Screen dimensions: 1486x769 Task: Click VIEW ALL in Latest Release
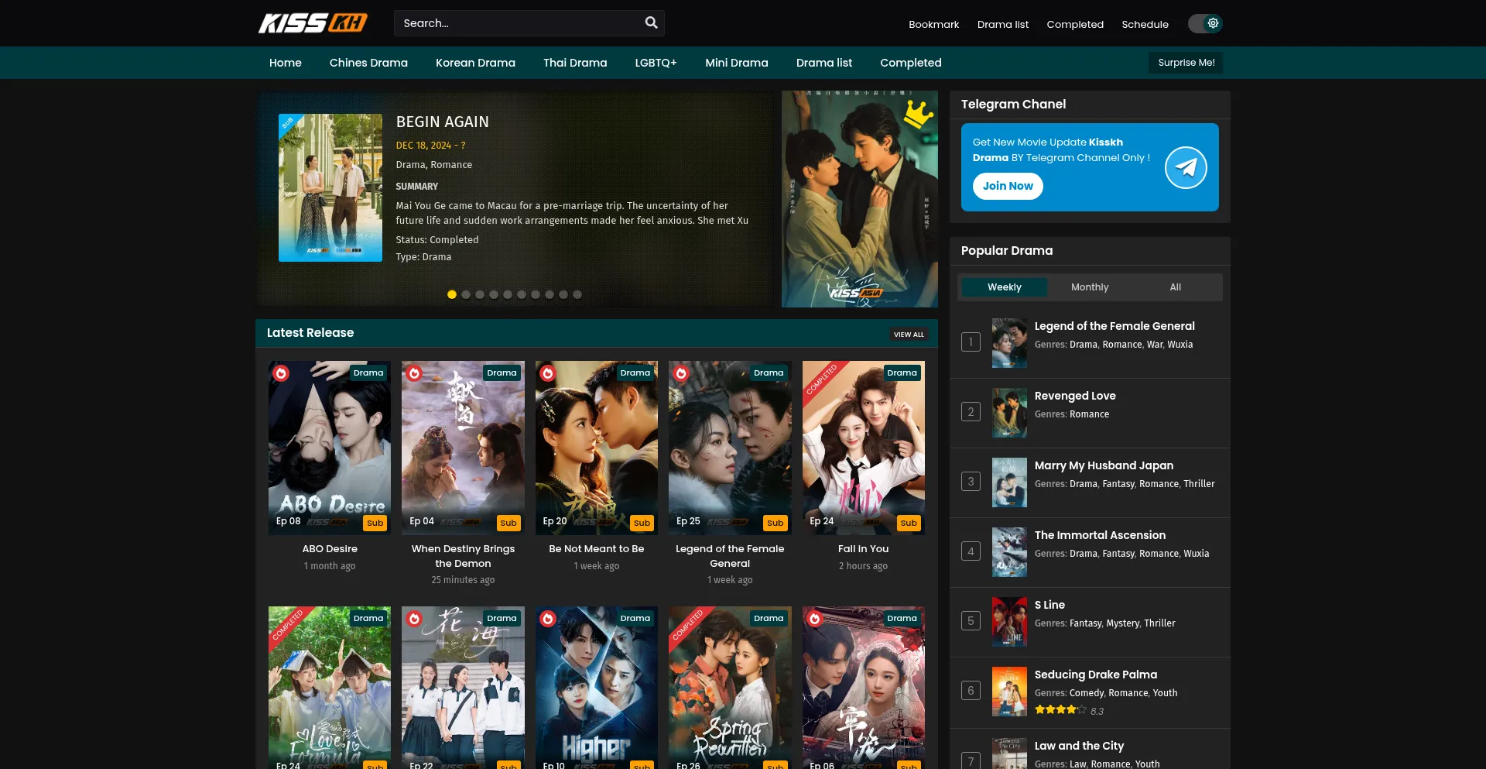pos(909,335)
